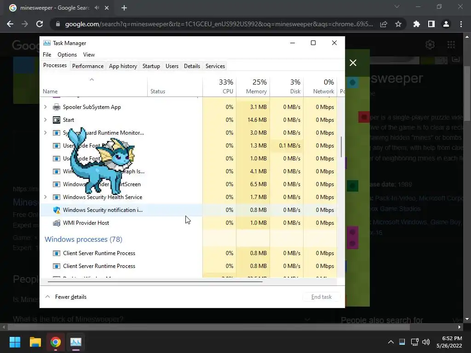Sort by the Memory column header
This screenshot has width=471, height=353.
253,86
